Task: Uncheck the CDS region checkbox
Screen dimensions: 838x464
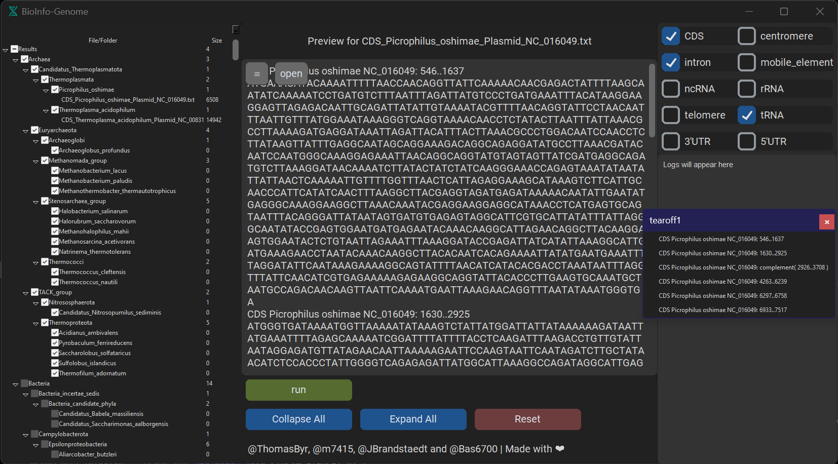Action: pos(671,36)
